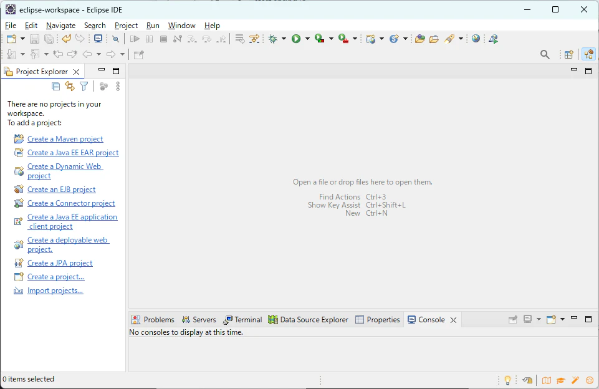Screen dimensions: 599x389
Task: Expand the Run dropdown arrow
Action: point(307,39)
